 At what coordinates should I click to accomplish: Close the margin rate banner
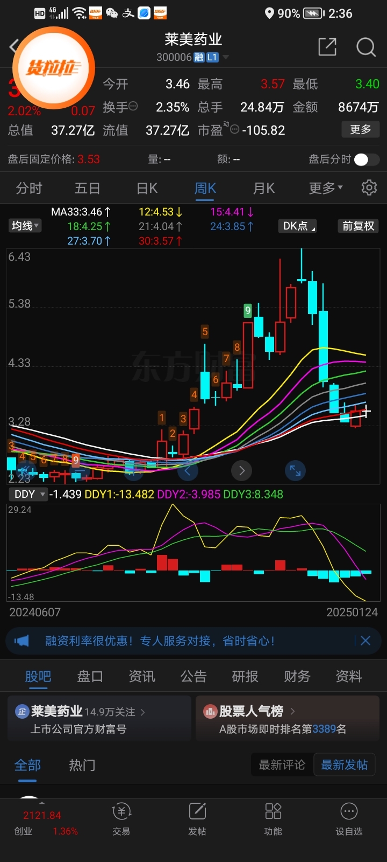(365, 641)
